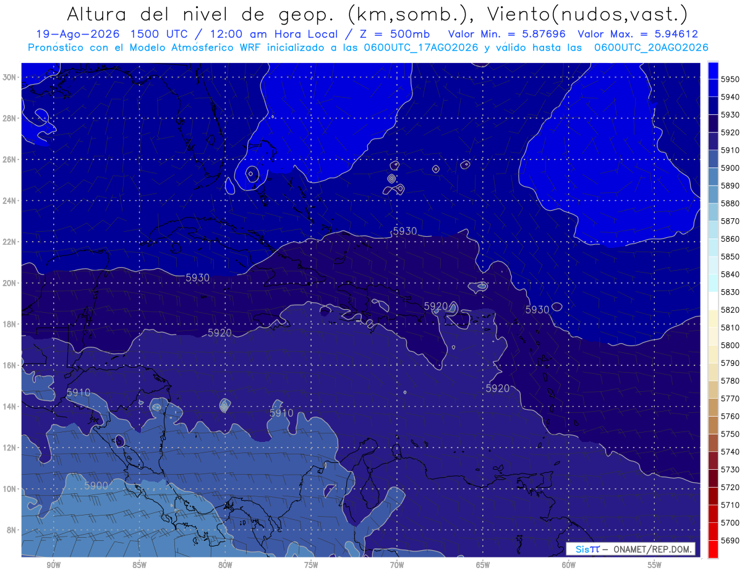
Task: Click the 30N latitude axis label
Action: point(9,77)
